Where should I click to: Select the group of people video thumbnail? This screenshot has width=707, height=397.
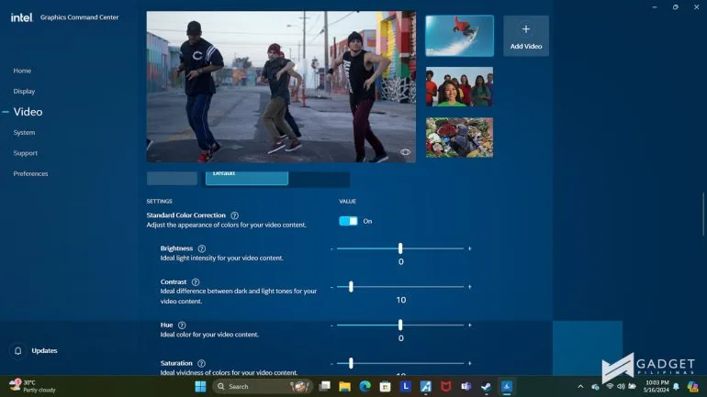459,87
